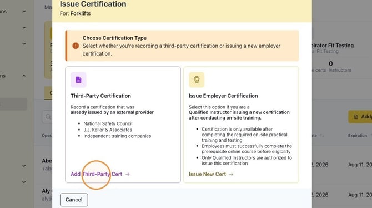372x208 pixels.
Task: Click the 'Choose Certification Type' banner heading
Action: [x=114, y=38]
